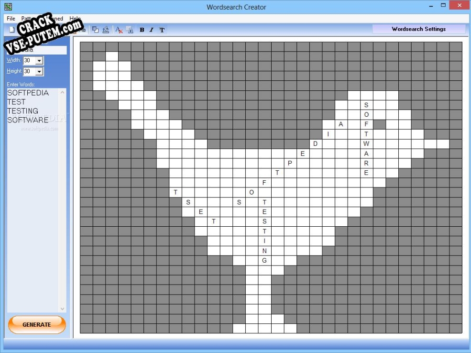Click the remove letters icon

tap(118, 30)
